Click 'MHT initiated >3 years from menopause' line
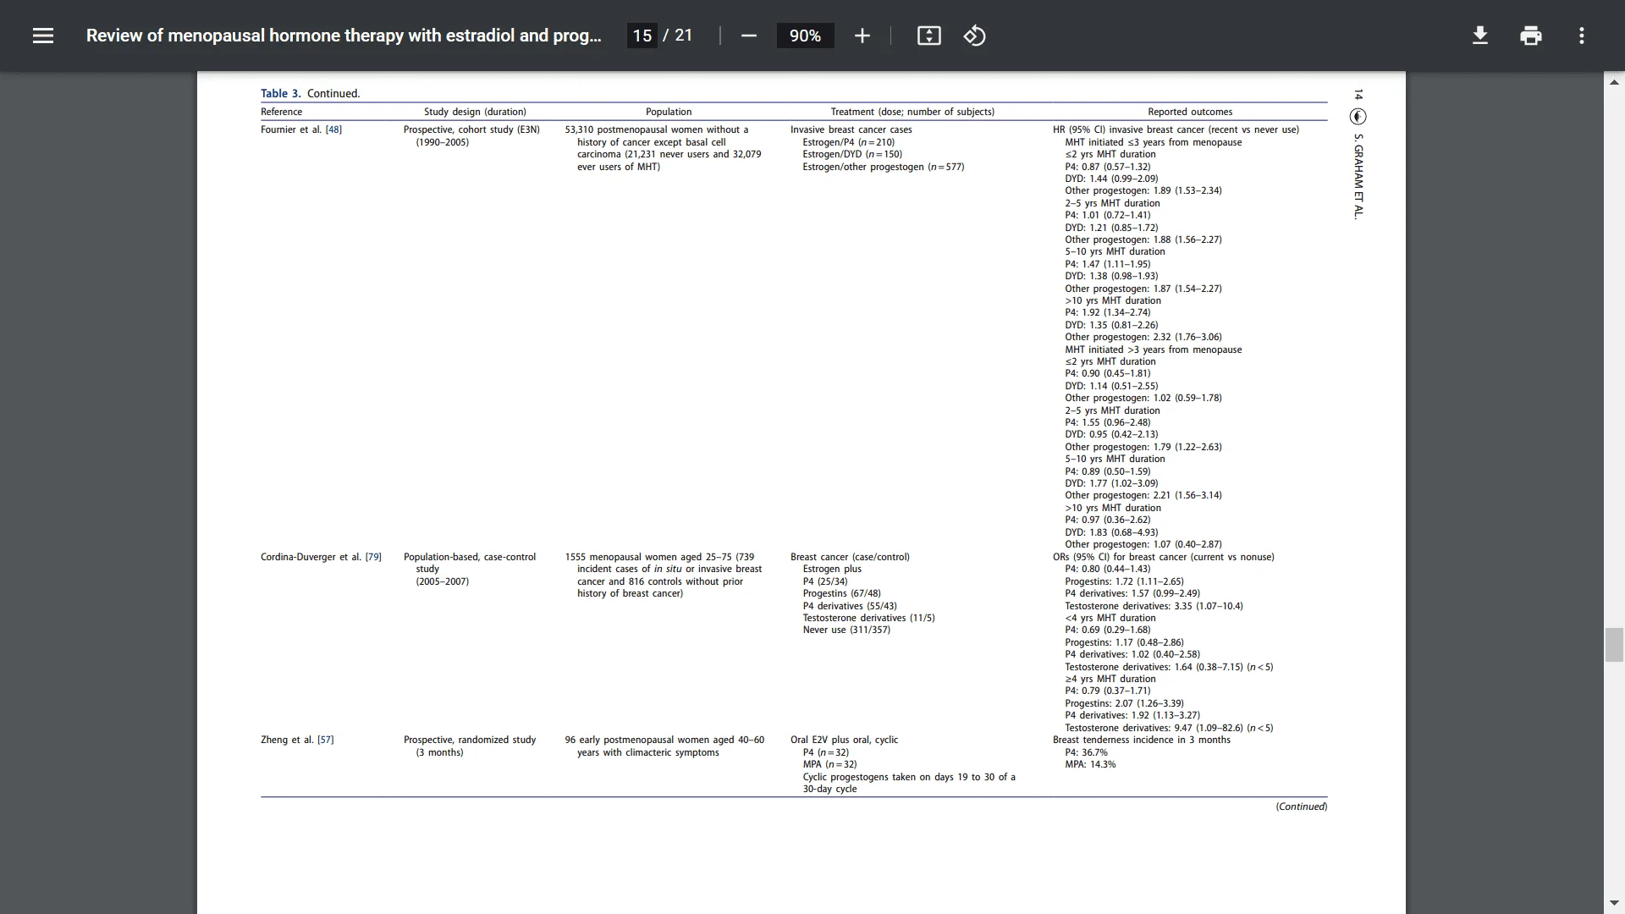This screenshot has height=914, width=1625. point(1154,350)
